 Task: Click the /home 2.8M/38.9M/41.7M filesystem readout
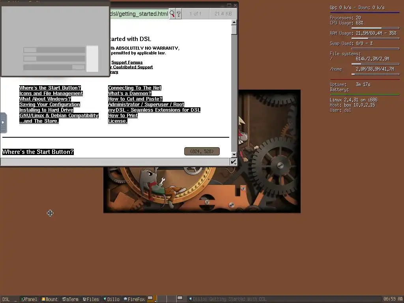click(362, 69)
